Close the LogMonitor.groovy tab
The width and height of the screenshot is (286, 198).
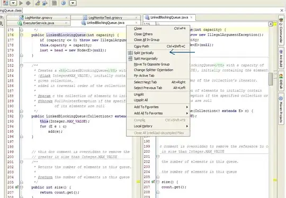(66, 18)
